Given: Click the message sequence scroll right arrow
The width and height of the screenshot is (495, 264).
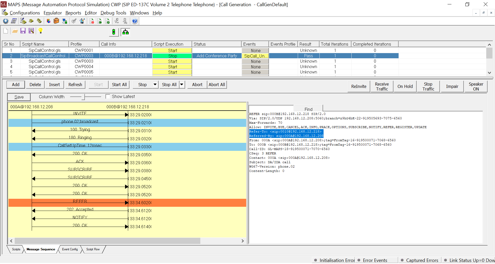Looking at the screenshot, I should (x=243, y=241).
